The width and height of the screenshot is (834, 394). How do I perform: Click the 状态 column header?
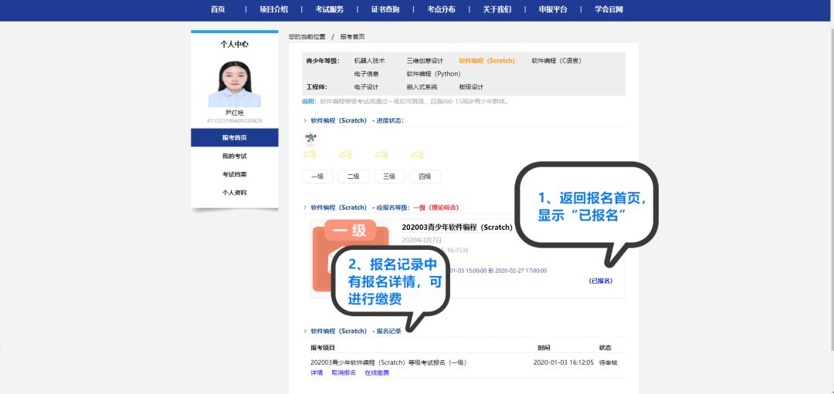click(605, 348)
